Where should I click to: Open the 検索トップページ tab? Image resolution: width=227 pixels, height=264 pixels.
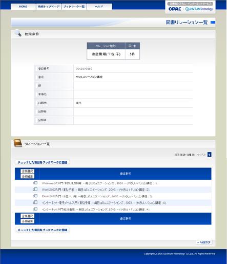[49, 7]
